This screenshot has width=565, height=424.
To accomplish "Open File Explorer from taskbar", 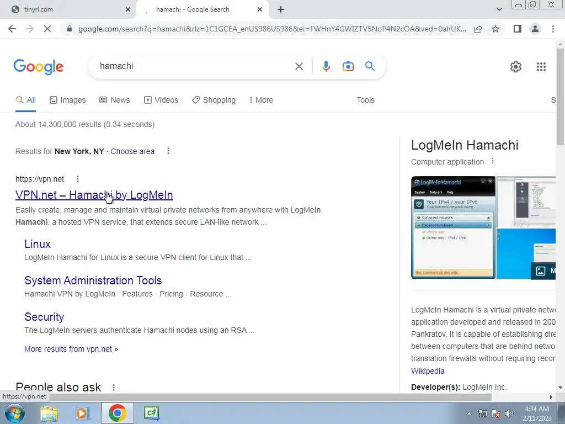I will coord(49,413).
